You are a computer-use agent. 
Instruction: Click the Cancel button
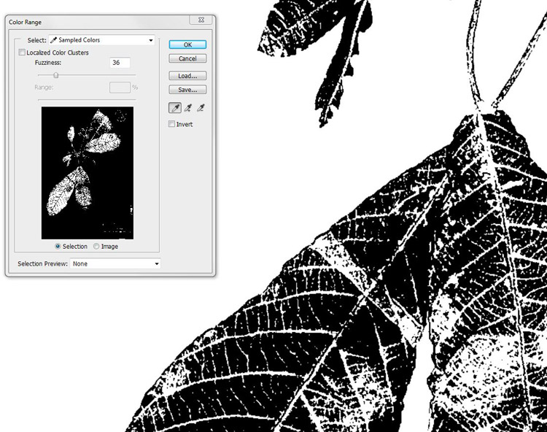[x=187, y=58]
